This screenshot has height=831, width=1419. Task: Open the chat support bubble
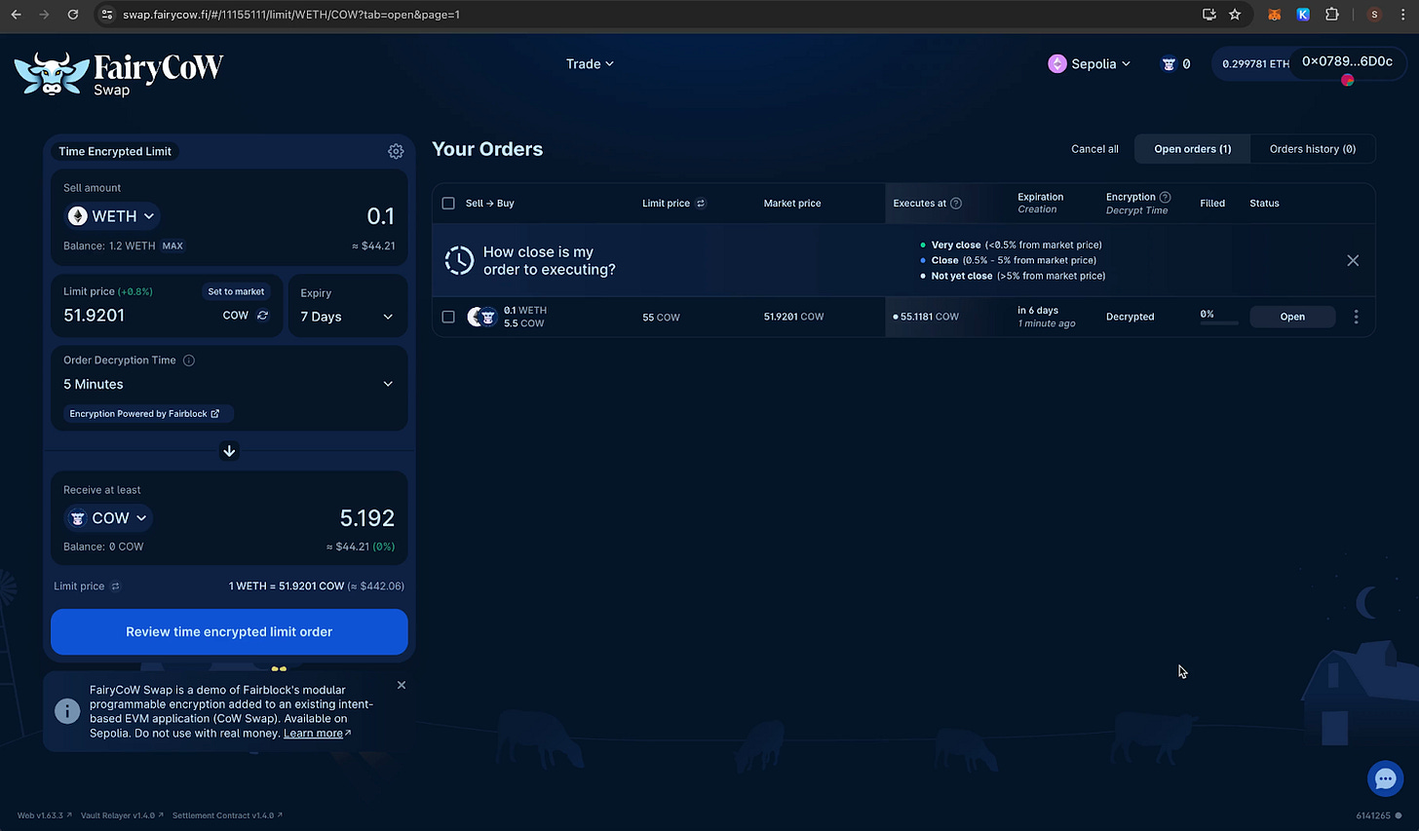(x=1385, y=778)
